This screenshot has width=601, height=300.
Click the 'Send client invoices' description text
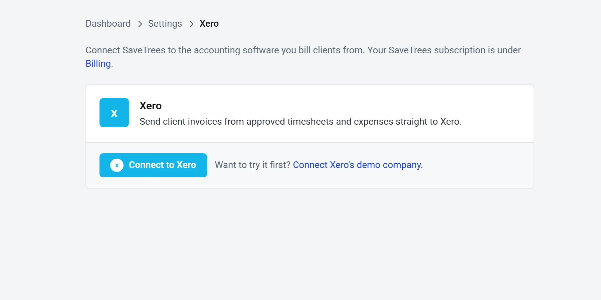coord(300,122)
